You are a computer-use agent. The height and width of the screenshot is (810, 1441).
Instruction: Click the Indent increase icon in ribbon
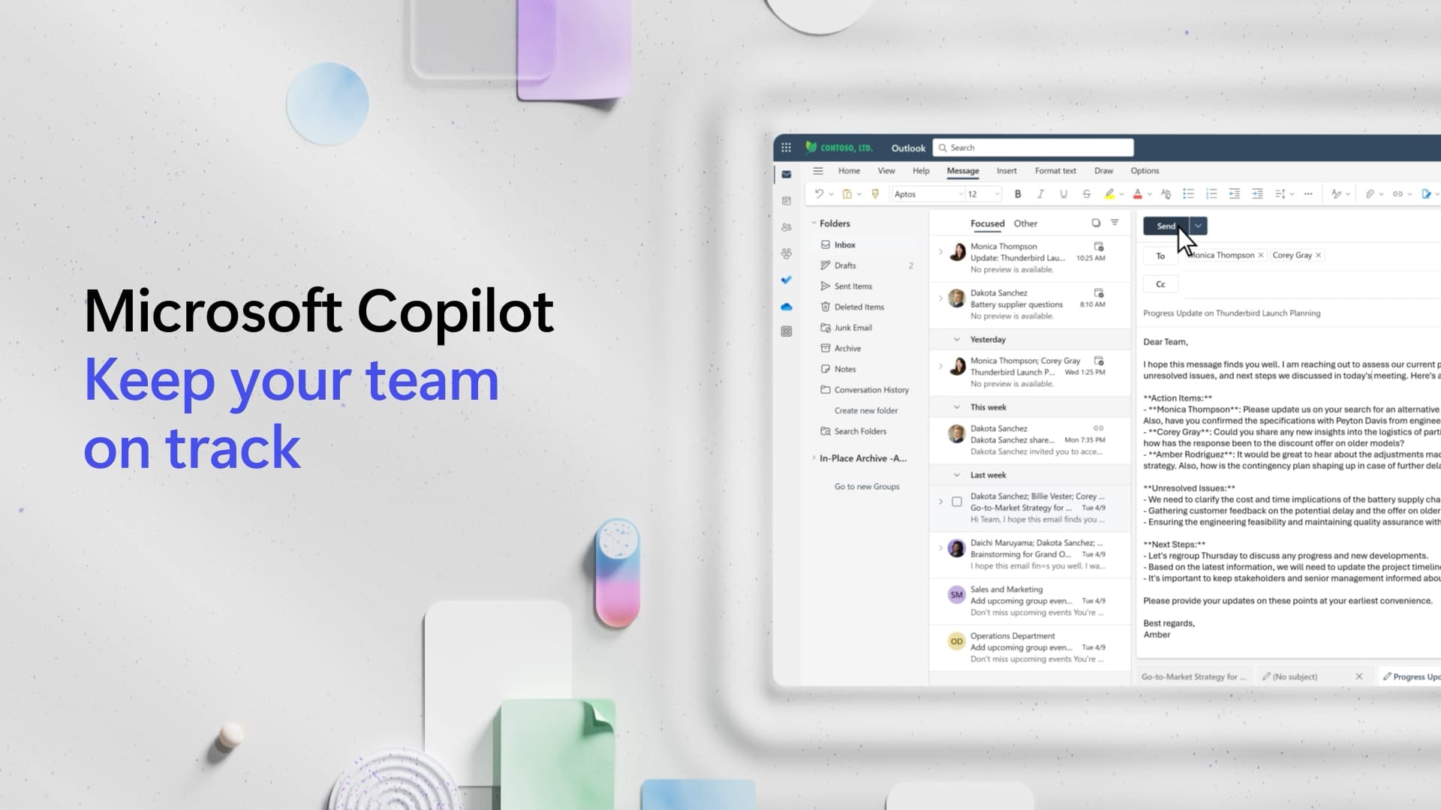(x=1256, y=193)
